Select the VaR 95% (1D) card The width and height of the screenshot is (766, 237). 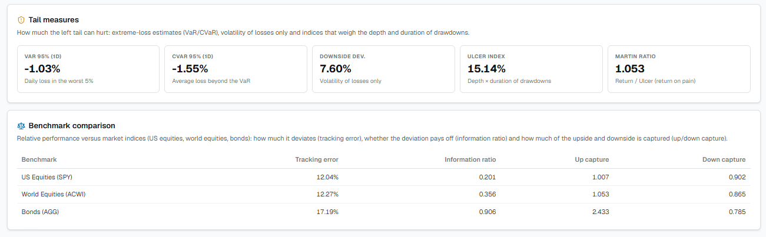(x=88, y=69)
